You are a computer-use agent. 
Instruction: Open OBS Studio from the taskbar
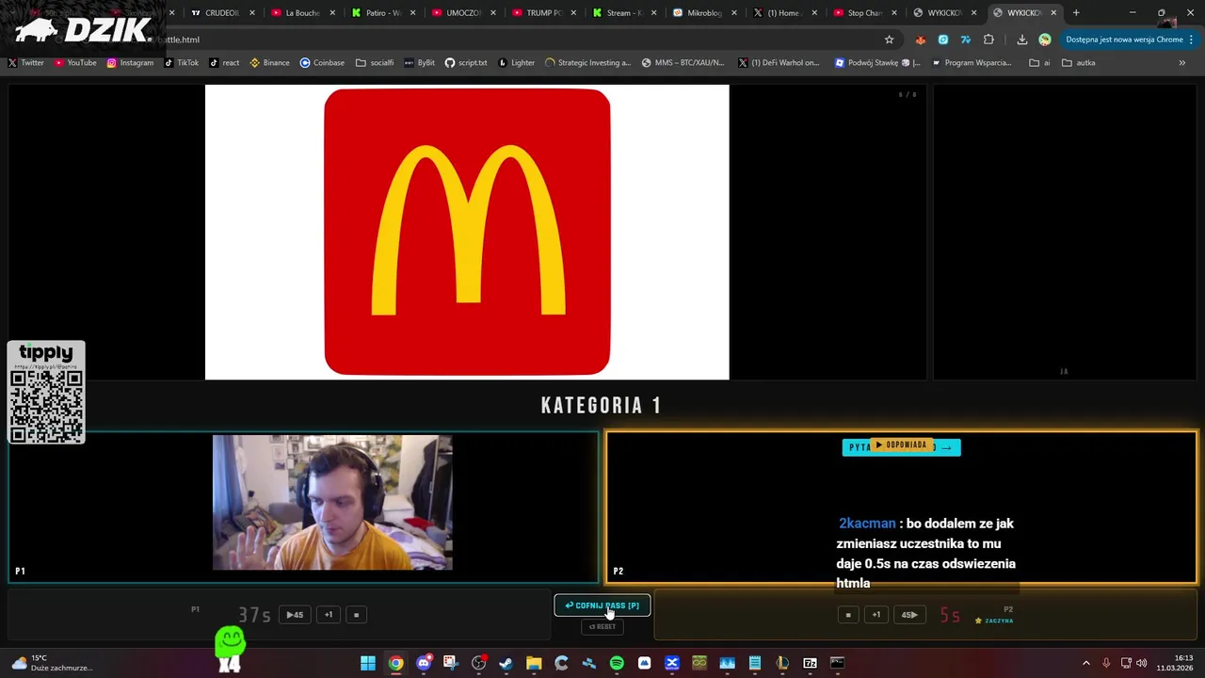(x=478, y=663)
